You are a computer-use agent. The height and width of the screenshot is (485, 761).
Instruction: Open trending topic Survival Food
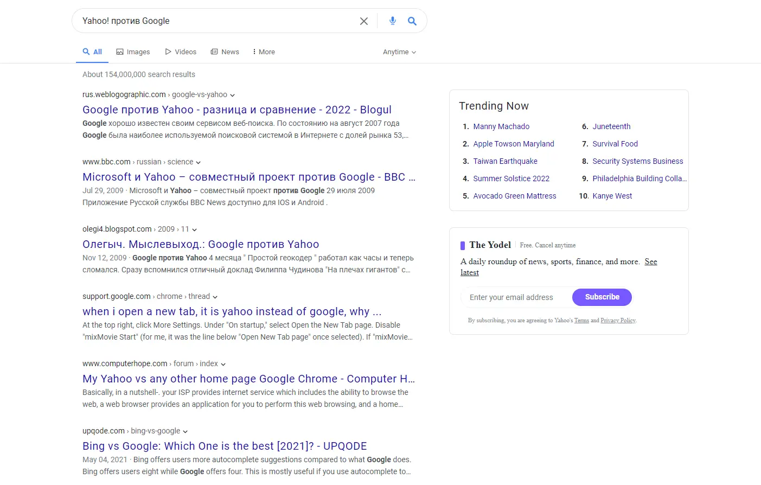click(615, 144)
